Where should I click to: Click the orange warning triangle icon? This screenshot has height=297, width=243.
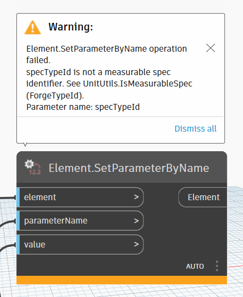point(33,27)
